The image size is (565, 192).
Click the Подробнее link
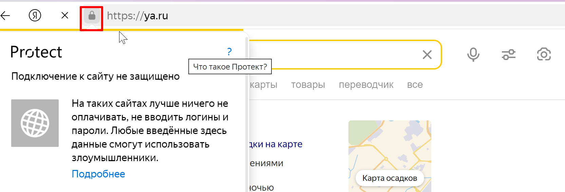[x=98, y=174]
